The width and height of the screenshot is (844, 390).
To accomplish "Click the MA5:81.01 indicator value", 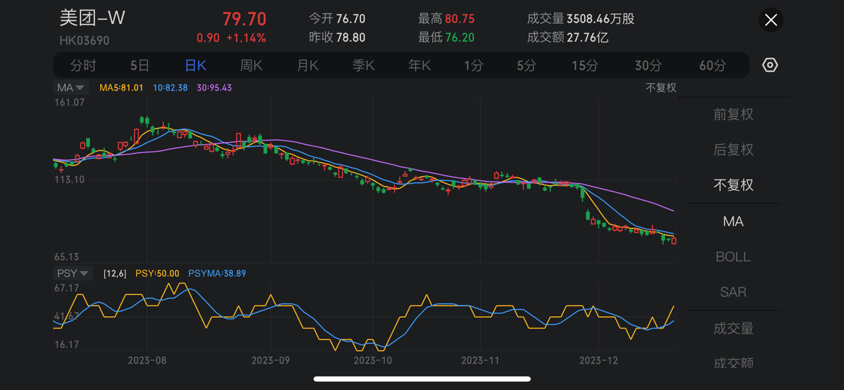I will [120, 87].
